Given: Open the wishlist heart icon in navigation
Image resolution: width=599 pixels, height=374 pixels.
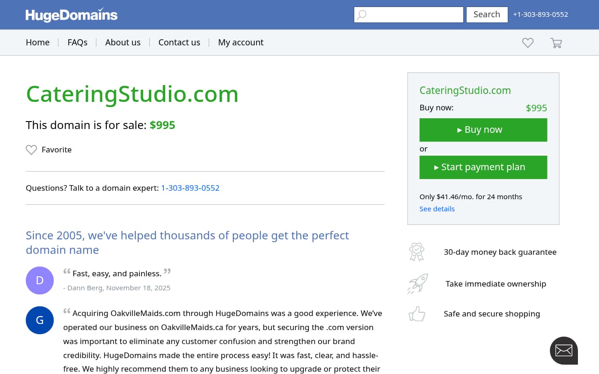Looking at the screenshot, I should pos(528,43).
